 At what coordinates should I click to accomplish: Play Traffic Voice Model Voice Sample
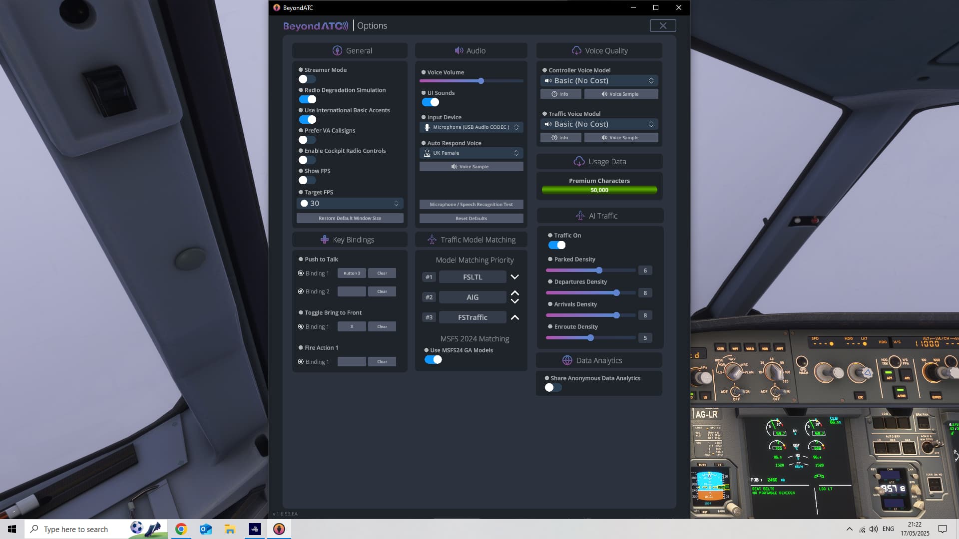point(621,137)
